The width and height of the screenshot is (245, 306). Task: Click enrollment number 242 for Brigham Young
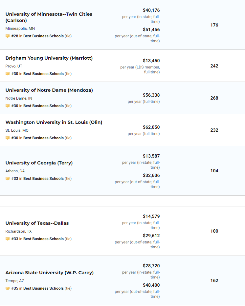click(x=214, y=66)
